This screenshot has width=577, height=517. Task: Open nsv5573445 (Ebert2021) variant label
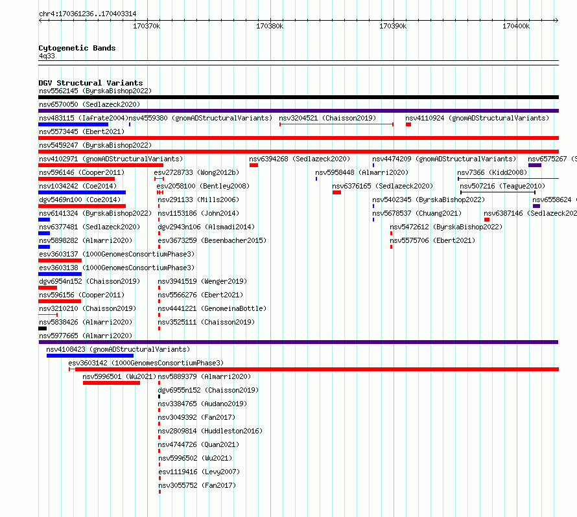(82, 132)
